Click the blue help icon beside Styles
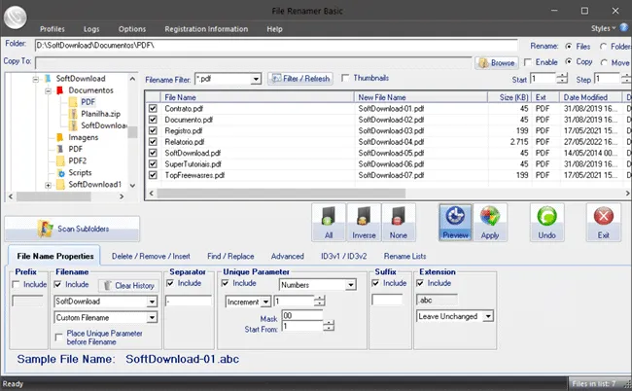632x391 pixels. click(624, 28)
